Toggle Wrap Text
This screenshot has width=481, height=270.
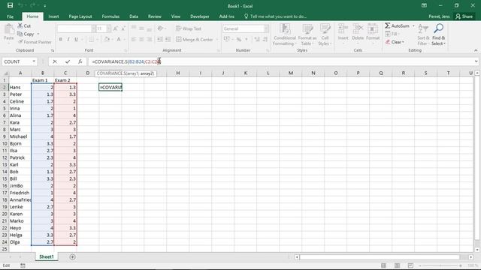[x=189, y=28]
